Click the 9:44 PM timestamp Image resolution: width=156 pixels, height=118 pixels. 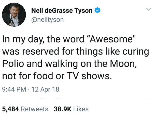pyautogui.click(x=14, y=89)
